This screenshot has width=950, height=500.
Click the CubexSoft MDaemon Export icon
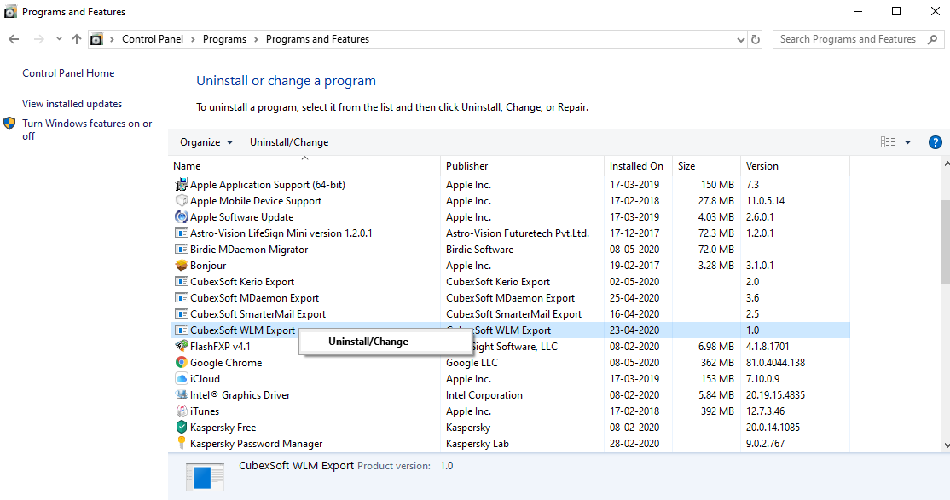(x=181, y=298)
